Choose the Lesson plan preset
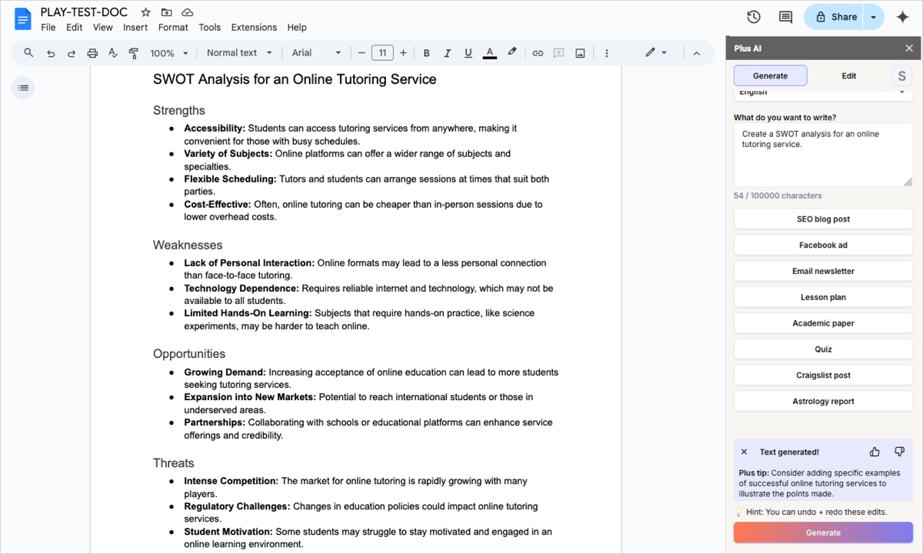 point(823,297)
